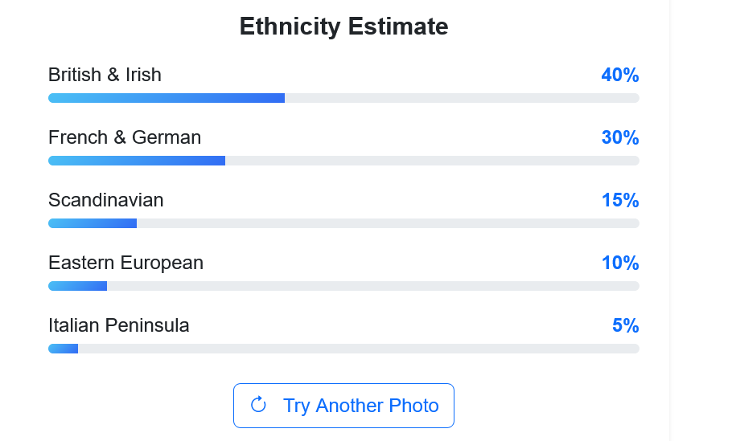This screenshot has width=732, height=441.
Task: Select the British & Irish label
Action: tap(105, 75)
